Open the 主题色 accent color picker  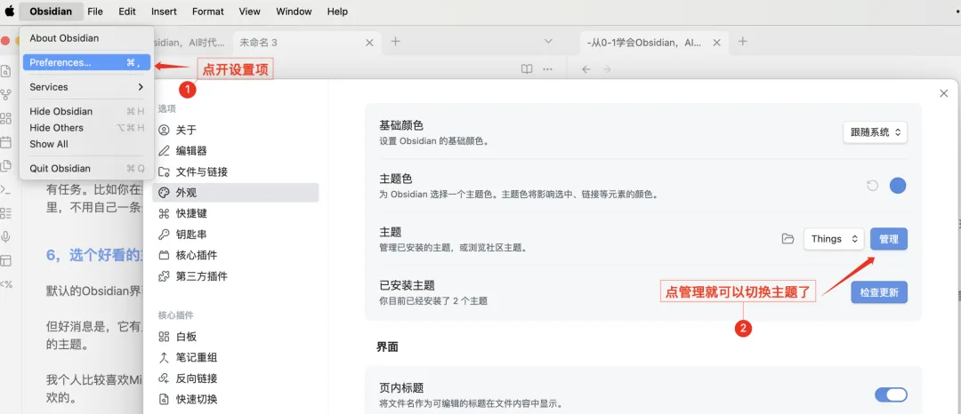[x=898, y=186]
